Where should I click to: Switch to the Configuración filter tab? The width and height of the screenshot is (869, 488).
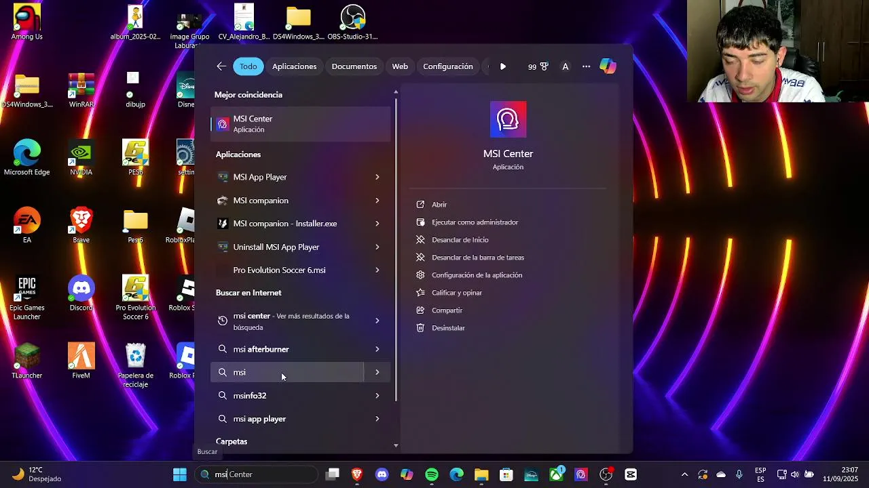[x=447, y=66]
